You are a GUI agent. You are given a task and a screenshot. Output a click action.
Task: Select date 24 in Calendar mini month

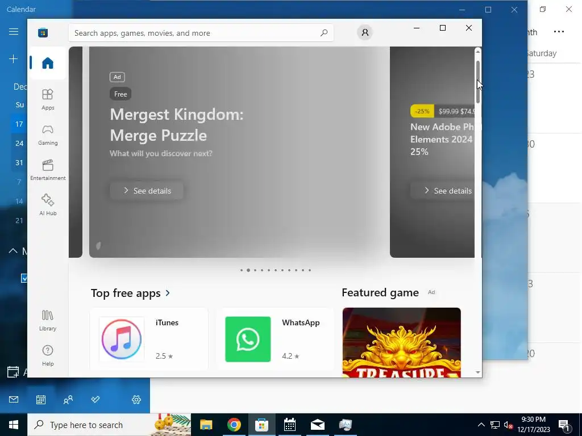tap(19, 143)
